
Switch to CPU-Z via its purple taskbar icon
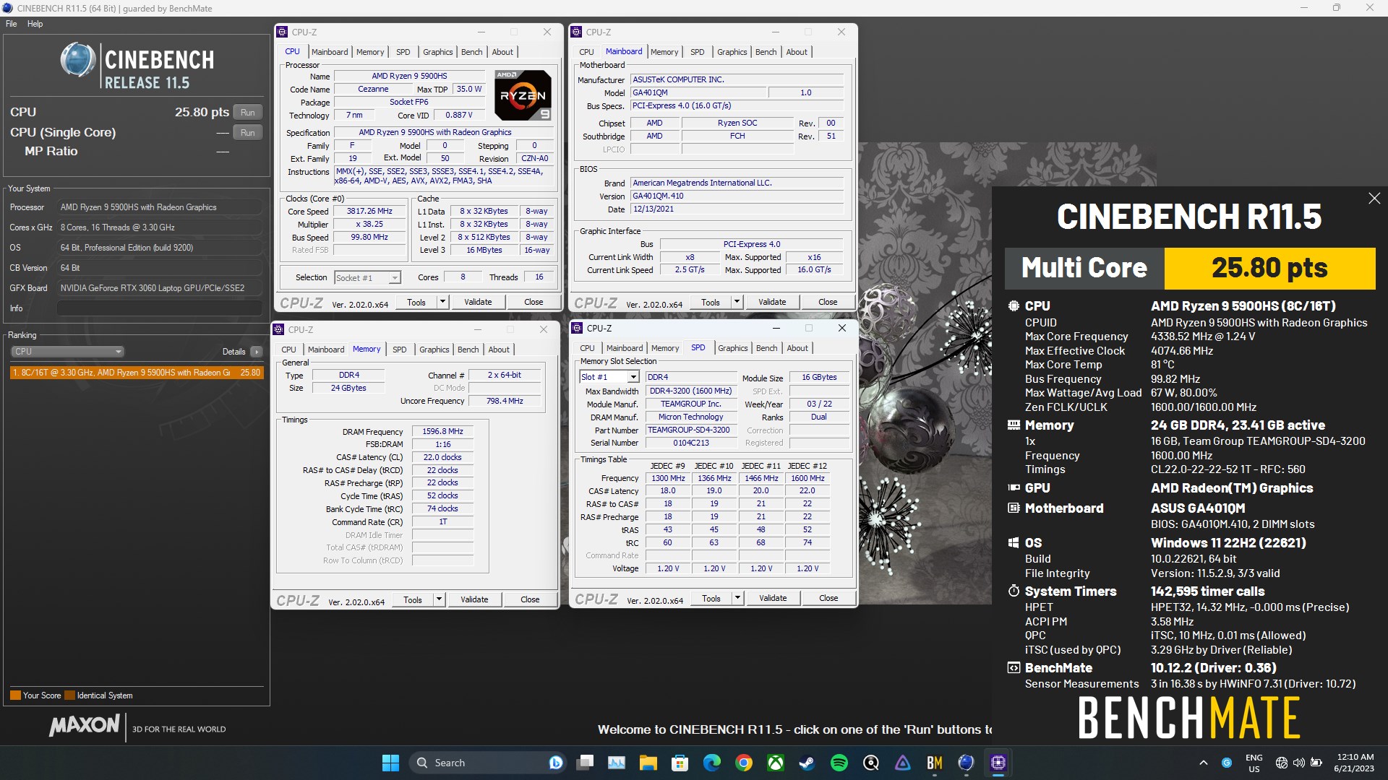[998, 763]
